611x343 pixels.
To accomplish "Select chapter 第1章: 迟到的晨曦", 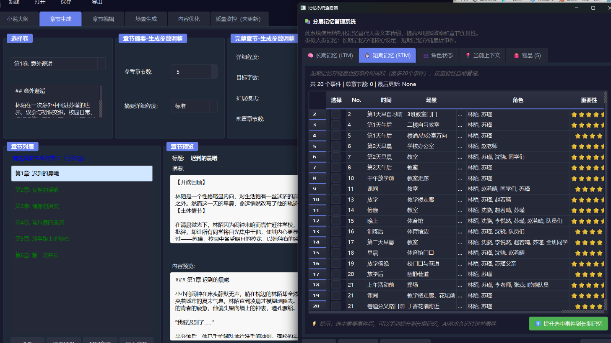I will [82, 173].
